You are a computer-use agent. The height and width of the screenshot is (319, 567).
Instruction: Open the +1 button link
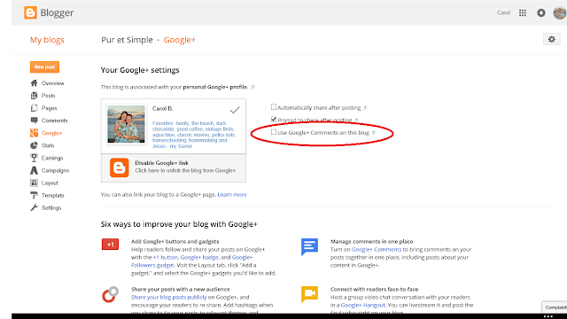point(166,258)
